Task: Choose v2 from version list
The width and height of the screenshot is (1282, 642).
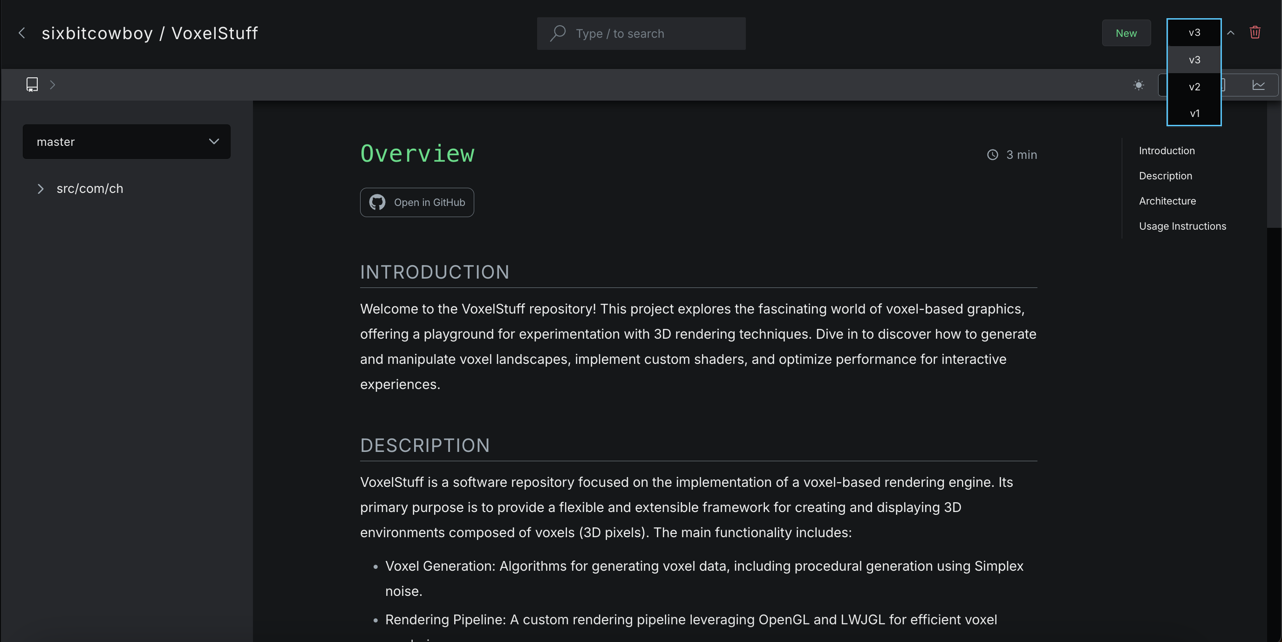Action: pyautogui.click(x=1194, y=87)
